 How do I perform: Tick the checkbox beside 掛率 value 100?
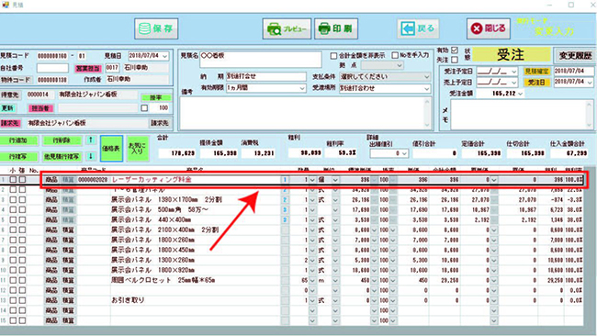(x=144, y=108)
